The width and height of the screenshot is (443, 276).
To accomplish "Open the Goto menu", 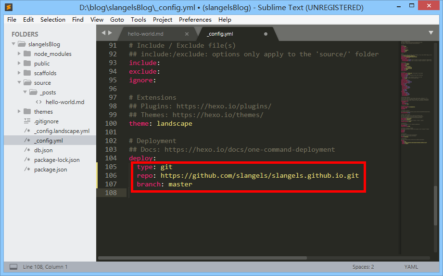I will click(117, 20).
